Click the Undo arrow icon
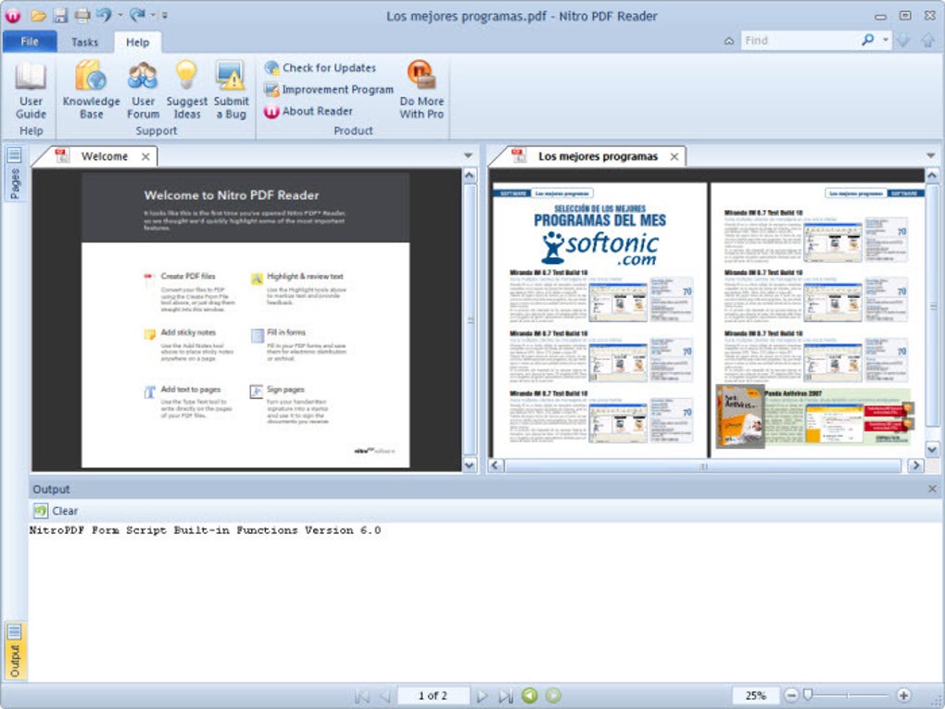945x709 pixels. (x=104, y=15)
